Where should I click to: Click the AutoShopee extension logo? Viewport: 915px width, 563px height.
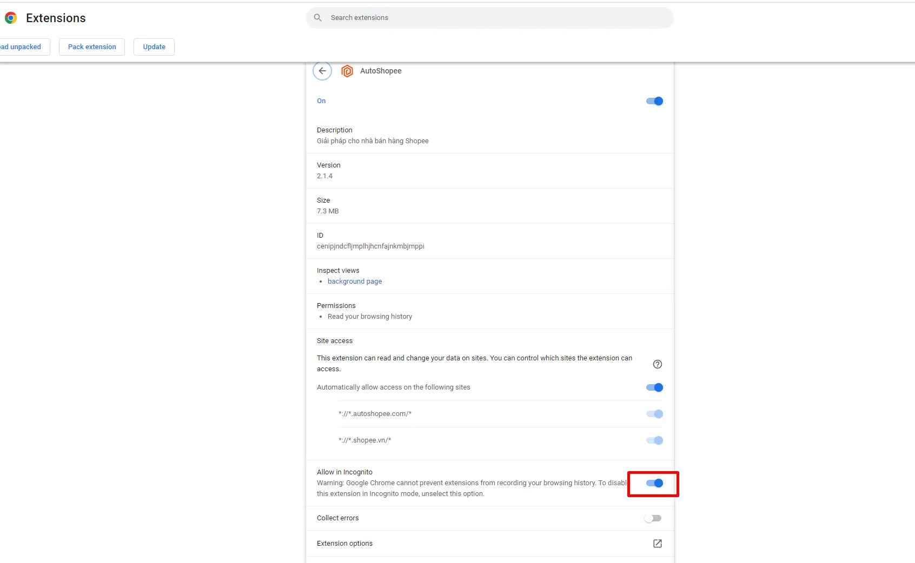click(x=347, y=71)
